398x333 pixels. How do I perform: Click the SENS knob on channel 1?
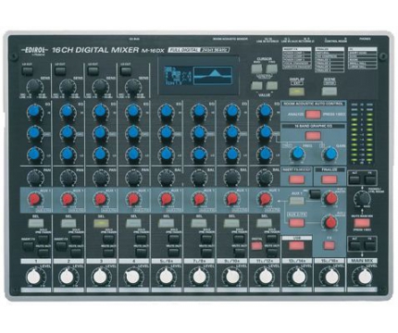click(34, 87)
